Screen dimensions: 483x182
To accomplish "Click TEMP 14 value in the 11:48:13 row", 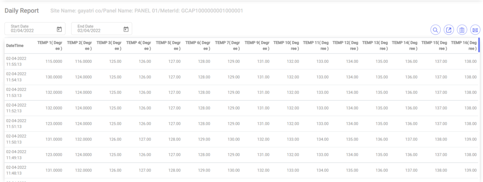I will 411,171.
